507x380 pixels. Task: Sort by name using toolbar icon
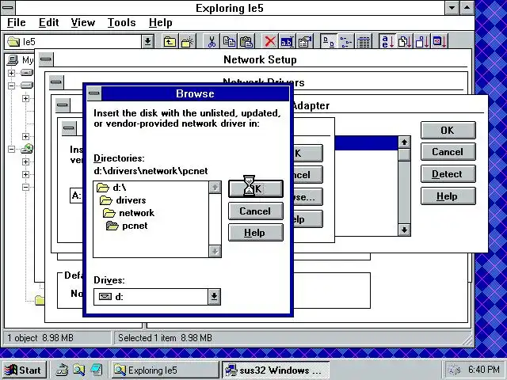pyautogui.click(x=387, y=42)
